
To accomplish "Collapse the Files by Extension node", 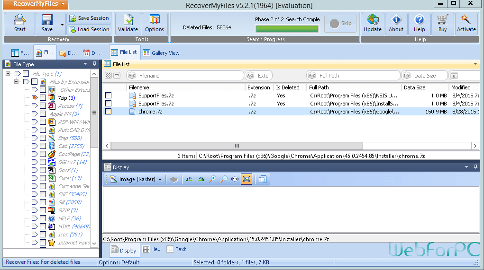I will click(x=17, y=82).
